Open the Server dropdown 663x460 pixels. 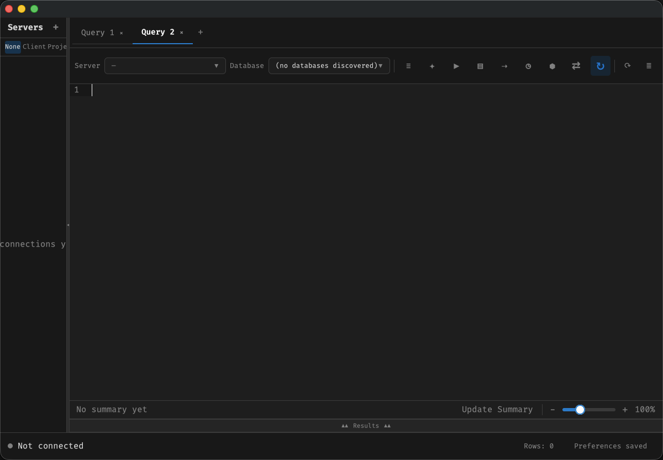165,66
